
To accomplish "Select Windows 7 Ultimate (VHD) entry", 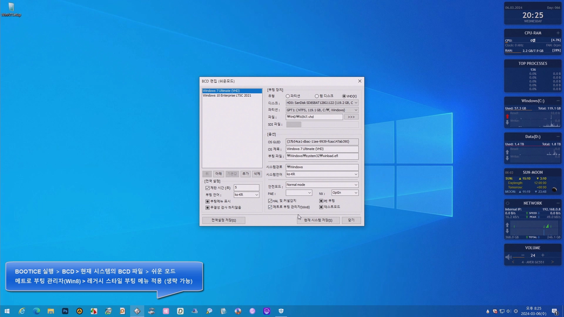I will tap(232, 91).
